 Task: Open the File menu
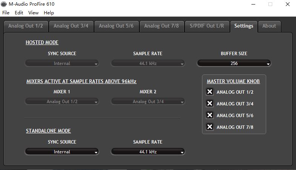tap(6, 13)
